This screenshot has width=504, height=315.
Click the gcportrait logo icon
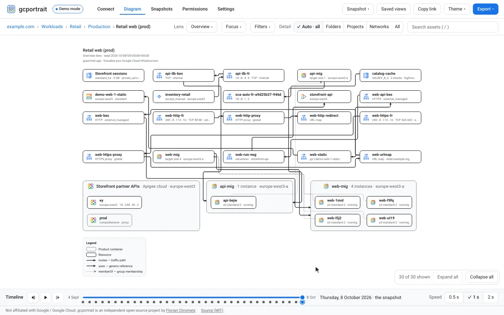point(11,9)
